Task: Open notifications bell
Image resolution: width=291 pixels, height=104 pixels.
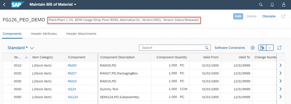Action: (272, 5)
